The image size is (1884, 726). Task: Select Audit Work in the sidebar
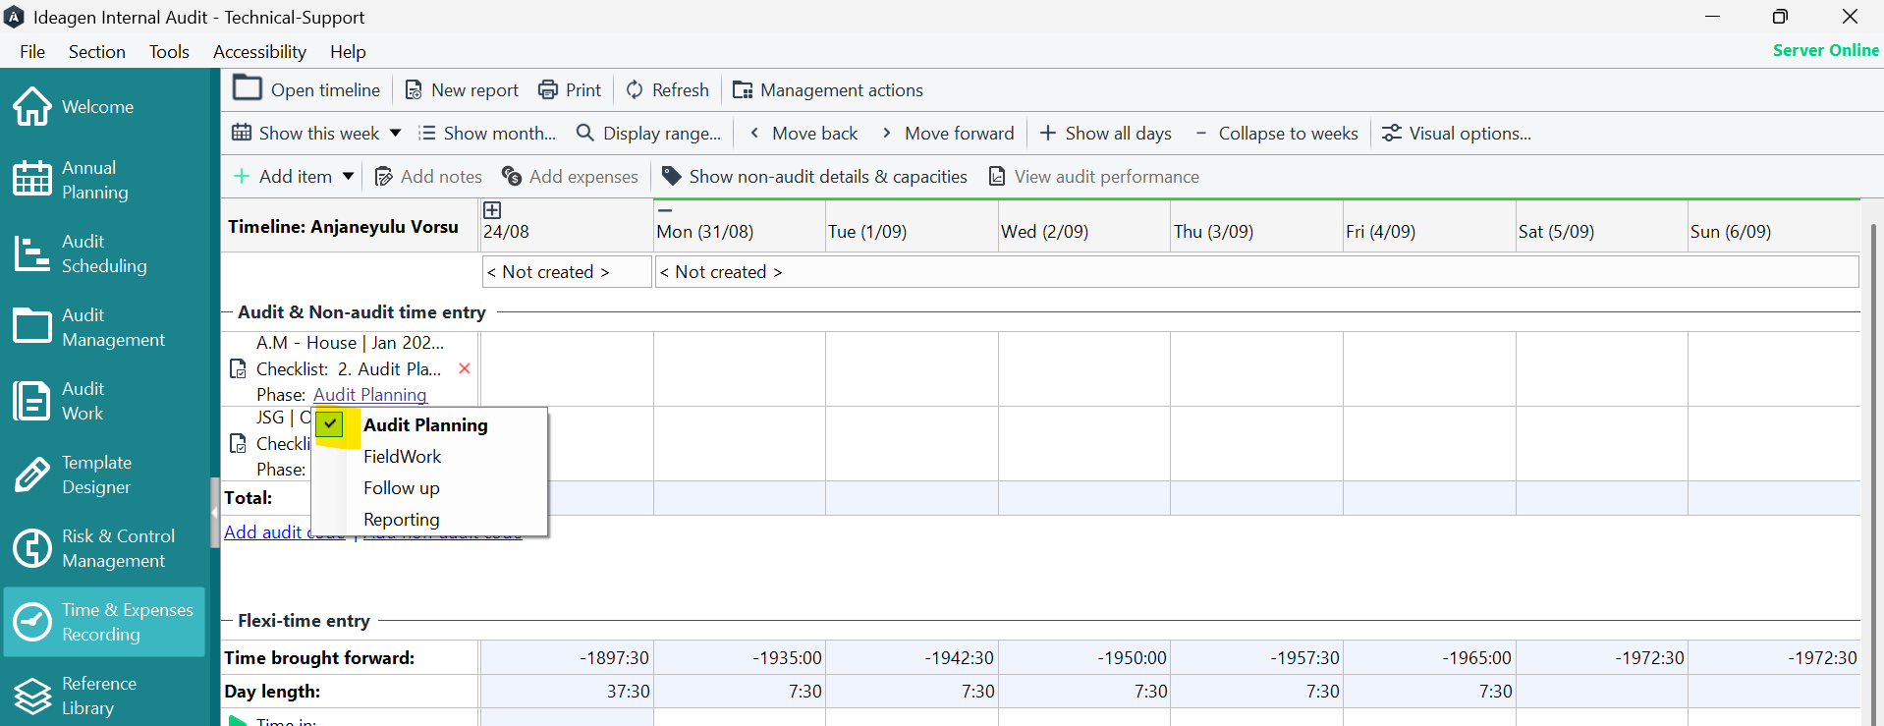103,401
